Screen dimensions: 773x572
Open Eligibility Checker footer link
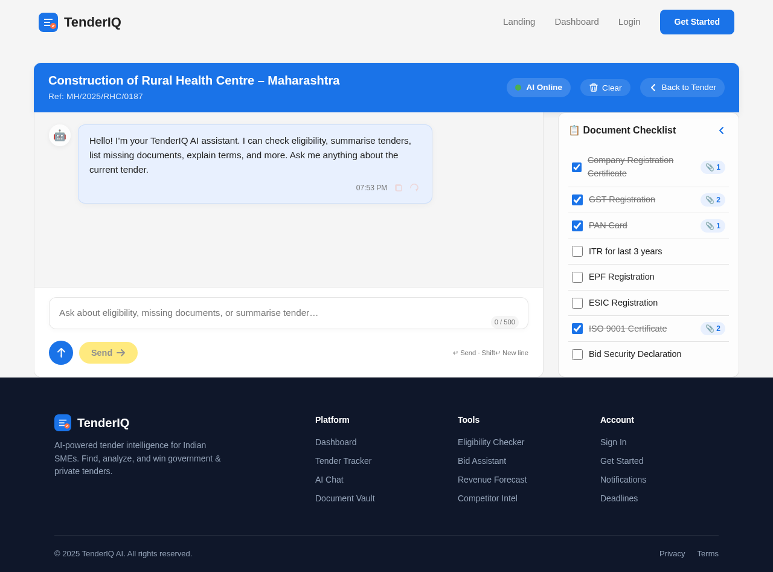(x=491, y=442)
